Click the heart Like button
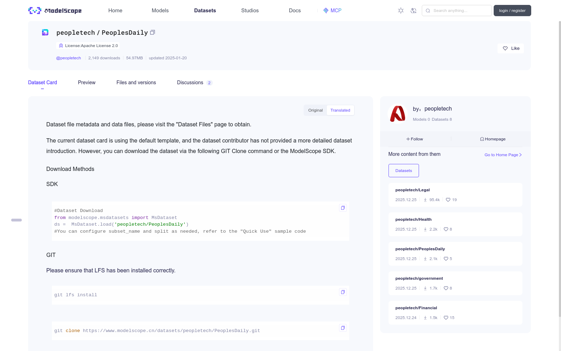Image resolution: width=561 pixels, height=351 pixels. (511, 48)
